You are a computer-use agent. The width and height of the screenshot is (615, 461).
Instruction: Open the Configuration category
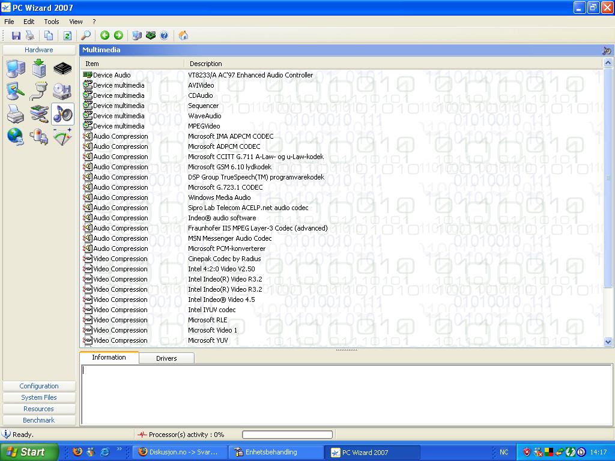point(39,386)
